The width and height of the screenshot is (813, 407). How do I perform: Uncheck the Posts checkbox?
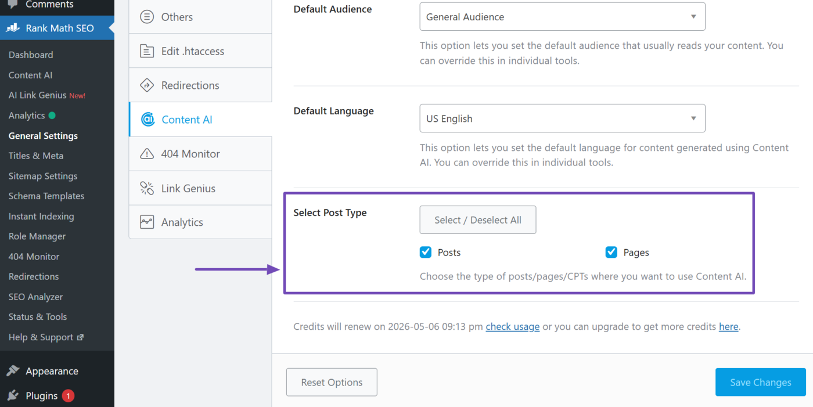click(426, 252)
